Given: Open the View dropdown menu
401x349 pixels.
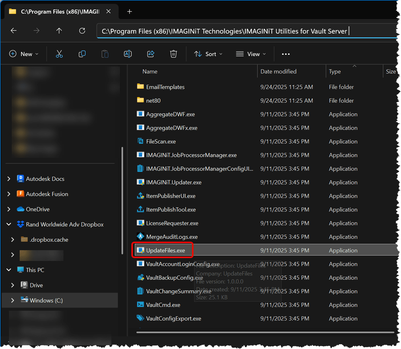Looking at the screenshot, I should point(251,54).
